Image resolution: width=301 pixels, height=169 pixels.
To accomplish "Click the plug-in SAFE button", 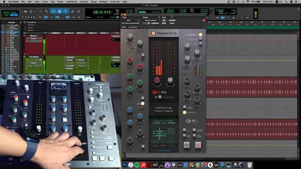I will pos(164,23).
